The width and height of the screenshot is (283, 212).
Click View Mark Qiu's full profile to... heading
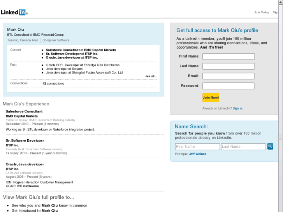[39, 197]
